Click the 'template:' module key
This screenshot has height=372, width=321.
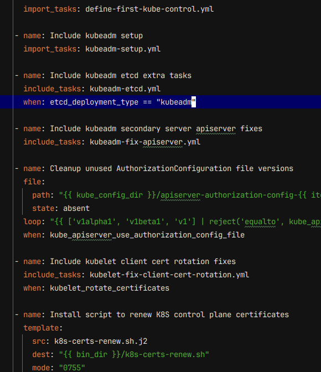tap(43, 328)
